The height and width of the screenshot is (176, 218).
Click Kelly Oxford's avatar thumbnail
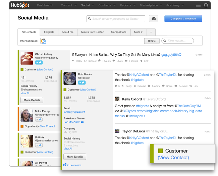click(x=117, y=99)
